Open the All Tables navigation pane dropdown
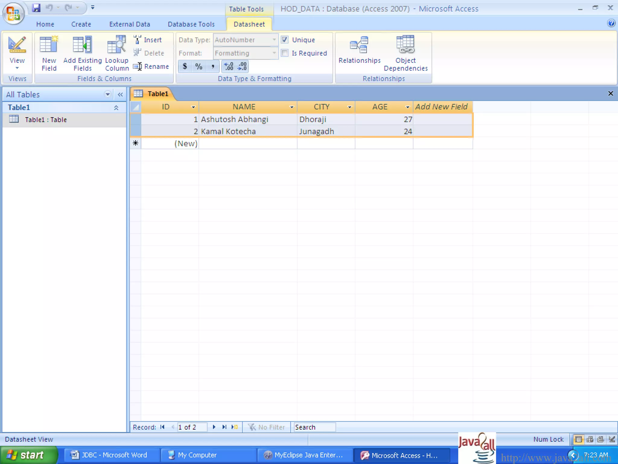Screen dimensions: 618x464 coord(107,94)
